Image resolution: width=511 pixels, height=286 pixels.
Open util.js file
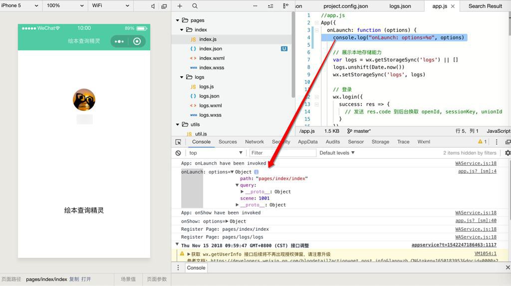click(x=201, y=134)
